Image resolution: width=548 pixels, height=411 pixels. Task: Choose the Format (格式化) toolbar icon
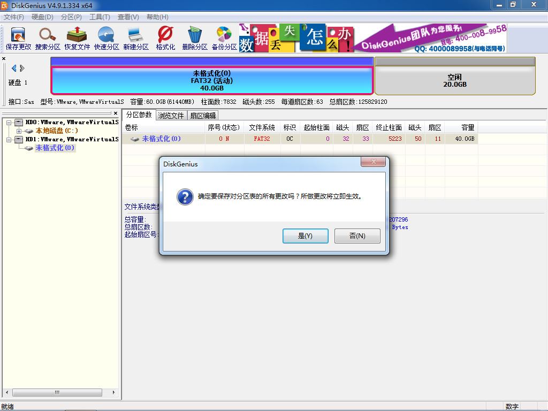coord(165,39)
